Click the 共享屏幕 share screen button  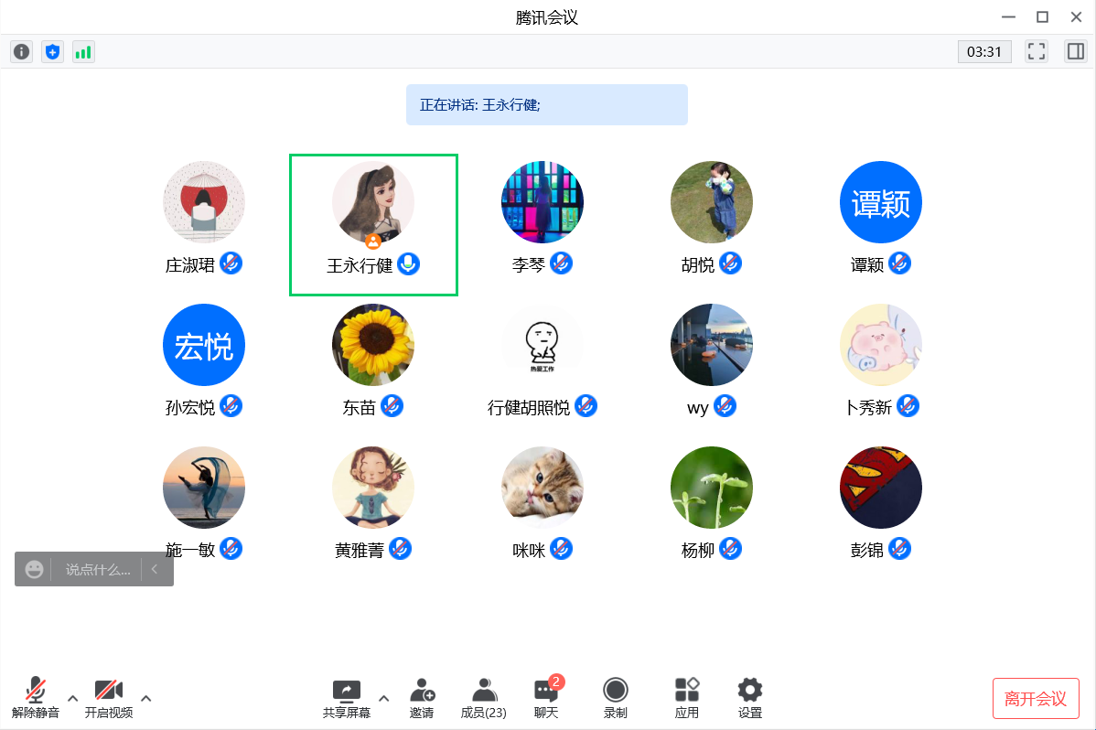click(347, 698)
